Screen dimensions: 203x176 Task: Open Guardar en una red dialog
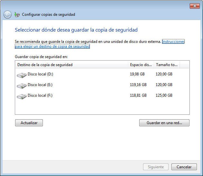(x=164, y=123)
